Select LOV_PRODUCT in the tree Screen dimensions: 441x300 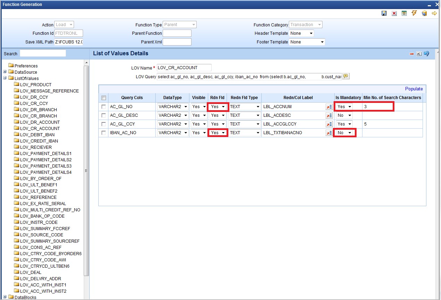35,84
